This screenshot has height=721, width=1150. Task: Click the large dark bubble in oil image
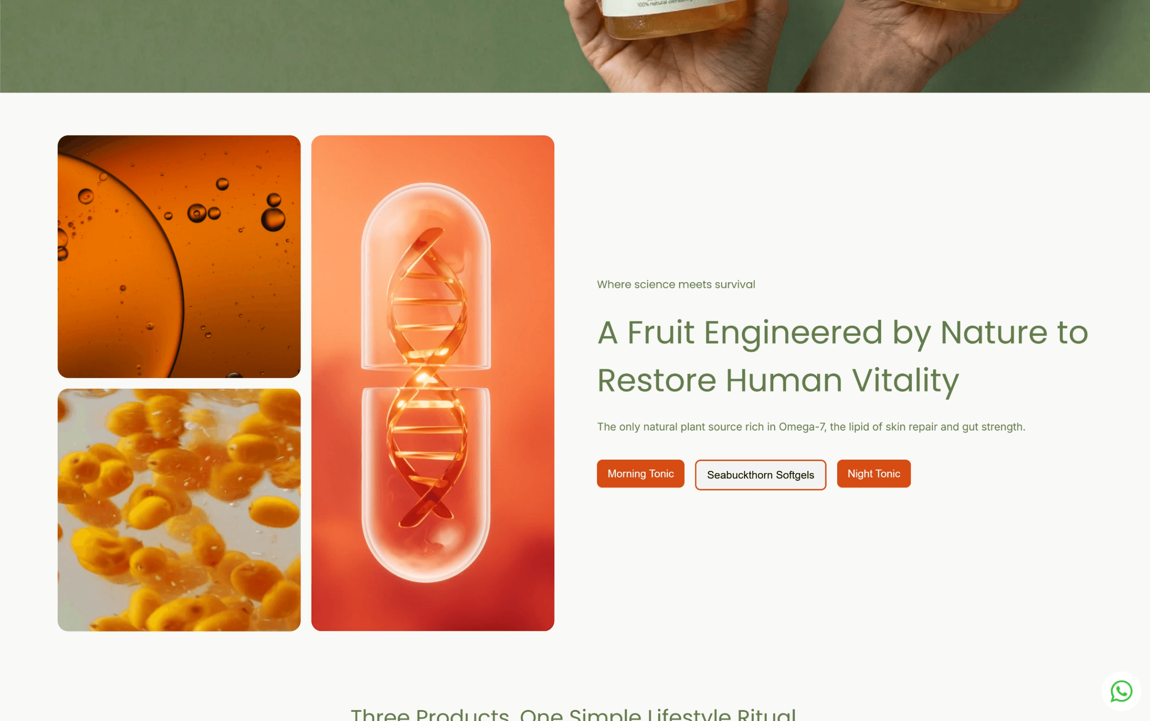point(273,219)
